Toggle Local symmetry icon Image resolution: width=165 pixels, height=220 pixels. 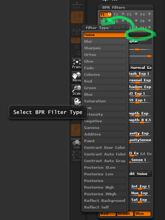pos(77,17)
